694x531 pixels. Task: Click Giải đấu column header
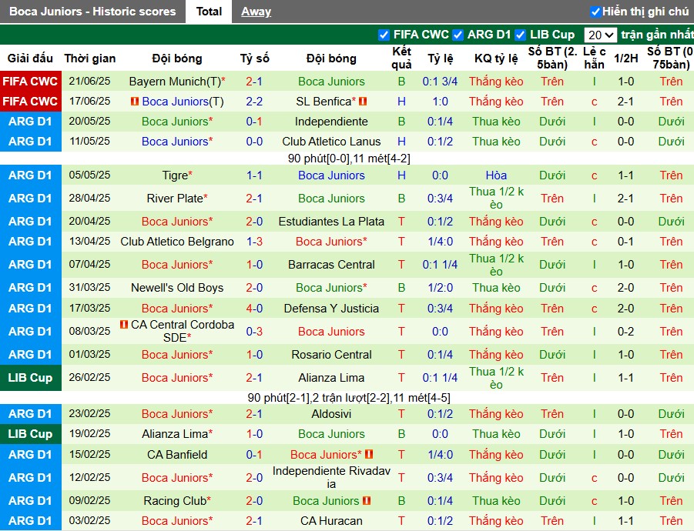pos(30,58)
